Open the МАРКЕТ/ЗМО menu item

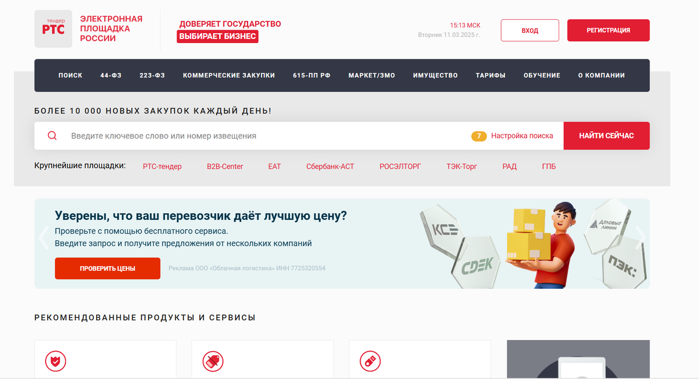coord(372,75)
